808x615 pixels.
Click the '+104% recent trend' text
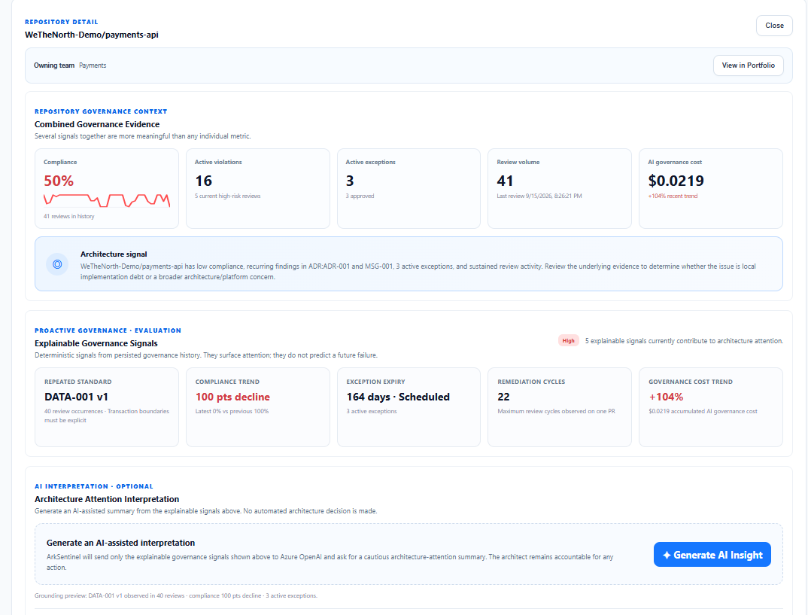click(x=673, y=196)
